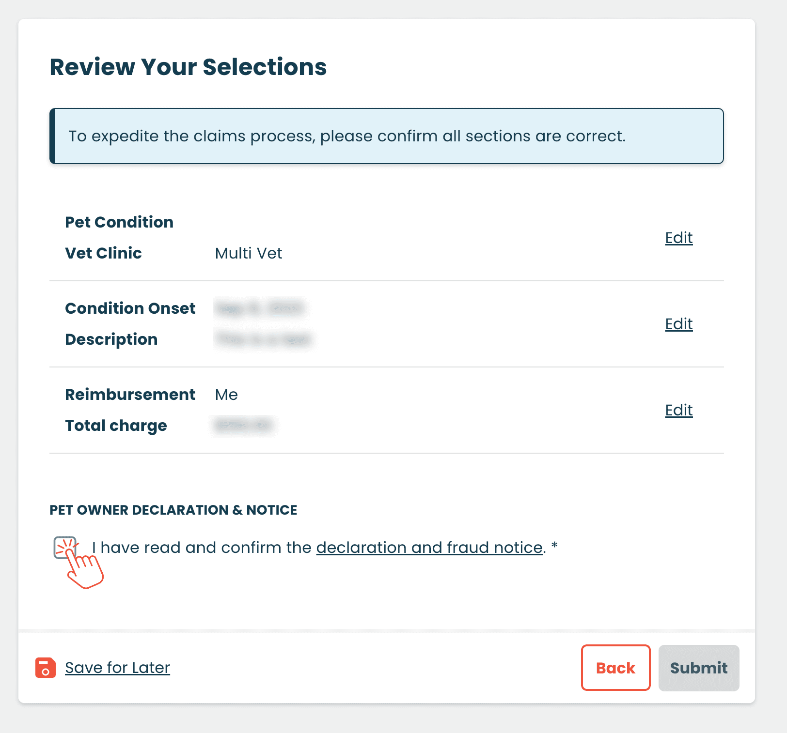Open the declaration and fraud notice link

(429, 548)
